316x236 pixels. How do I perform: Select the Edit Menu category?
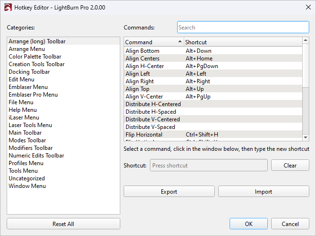pyautogui.click(x=21, y=79)
